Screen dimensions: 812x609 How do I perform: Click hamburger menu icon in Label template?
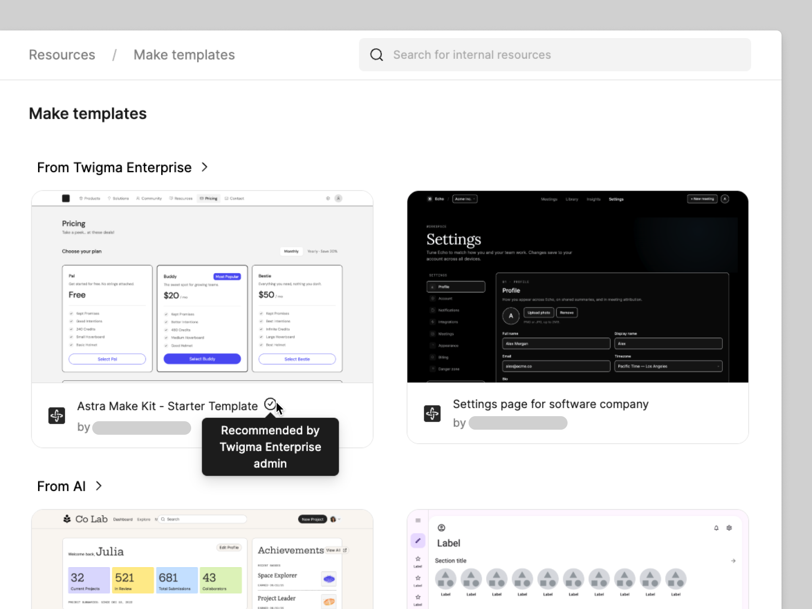pyautogui.click(x=418, y=521)
